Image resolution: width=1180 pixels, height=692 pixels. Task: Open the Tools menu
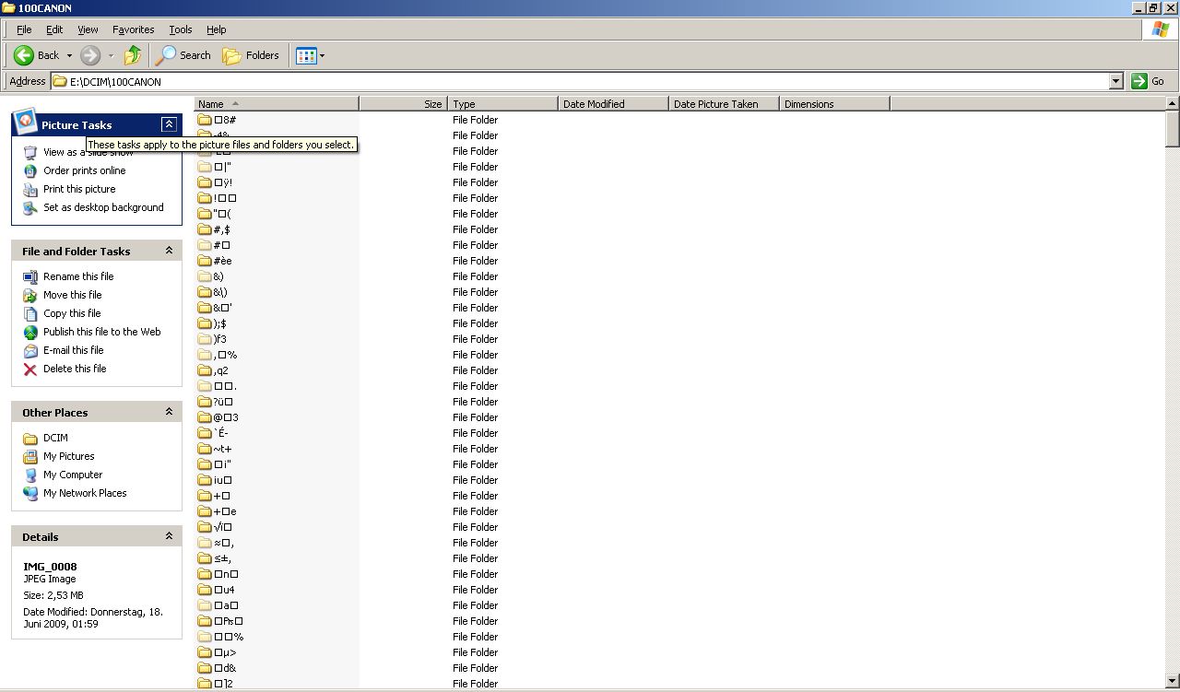(x=181, y=29)
